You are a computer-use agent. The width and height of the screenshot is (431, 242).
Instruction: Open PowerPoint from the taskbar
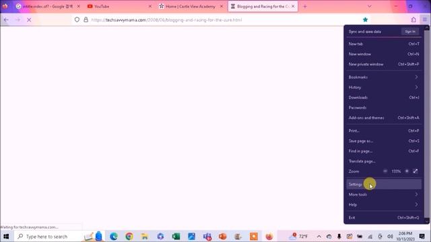point(223,236)
